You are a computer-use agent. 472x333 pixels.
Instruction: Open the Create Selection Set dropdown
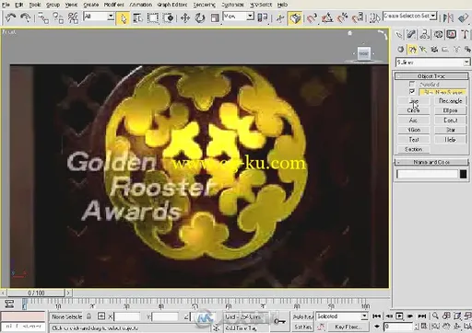(x=410, y=16)
